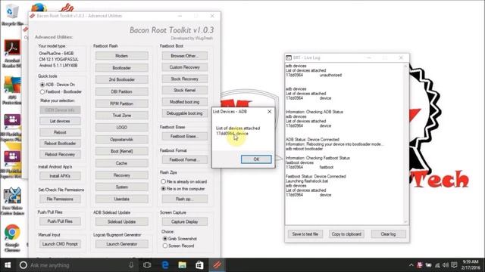
Task: Click the Userdata flash button
Action: point(121,199)
